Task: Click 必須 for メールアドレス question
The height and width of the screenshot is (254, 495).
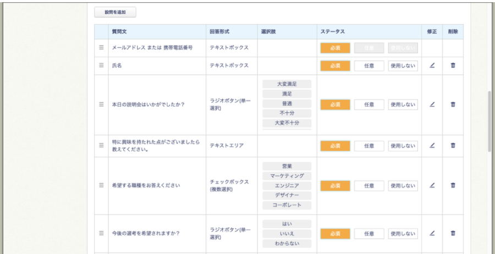Action: pyautogui.click(x=335, y=48)
